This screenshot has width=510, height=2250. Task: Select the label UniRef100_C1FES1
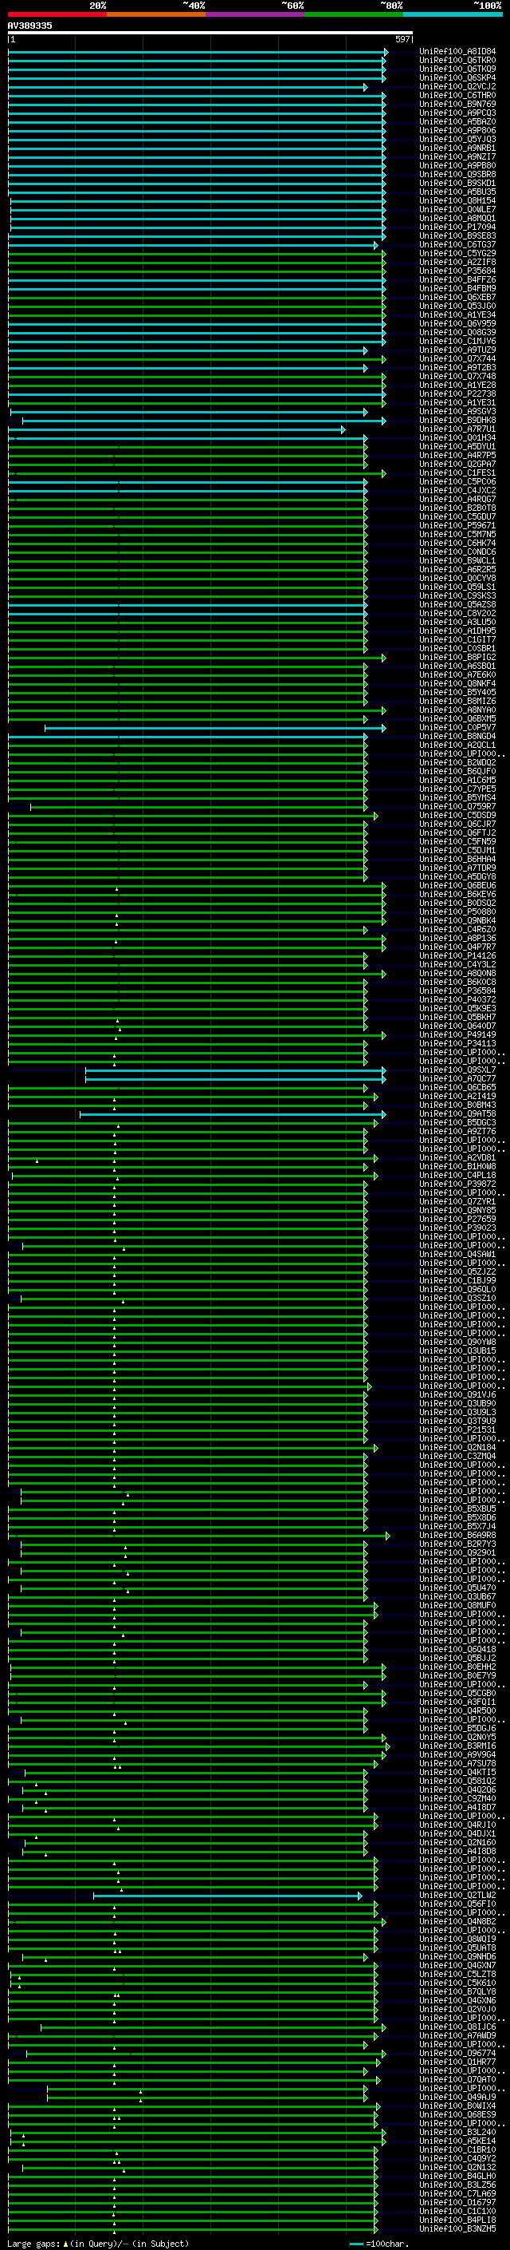pyautogui.click(x=457, y=473)
